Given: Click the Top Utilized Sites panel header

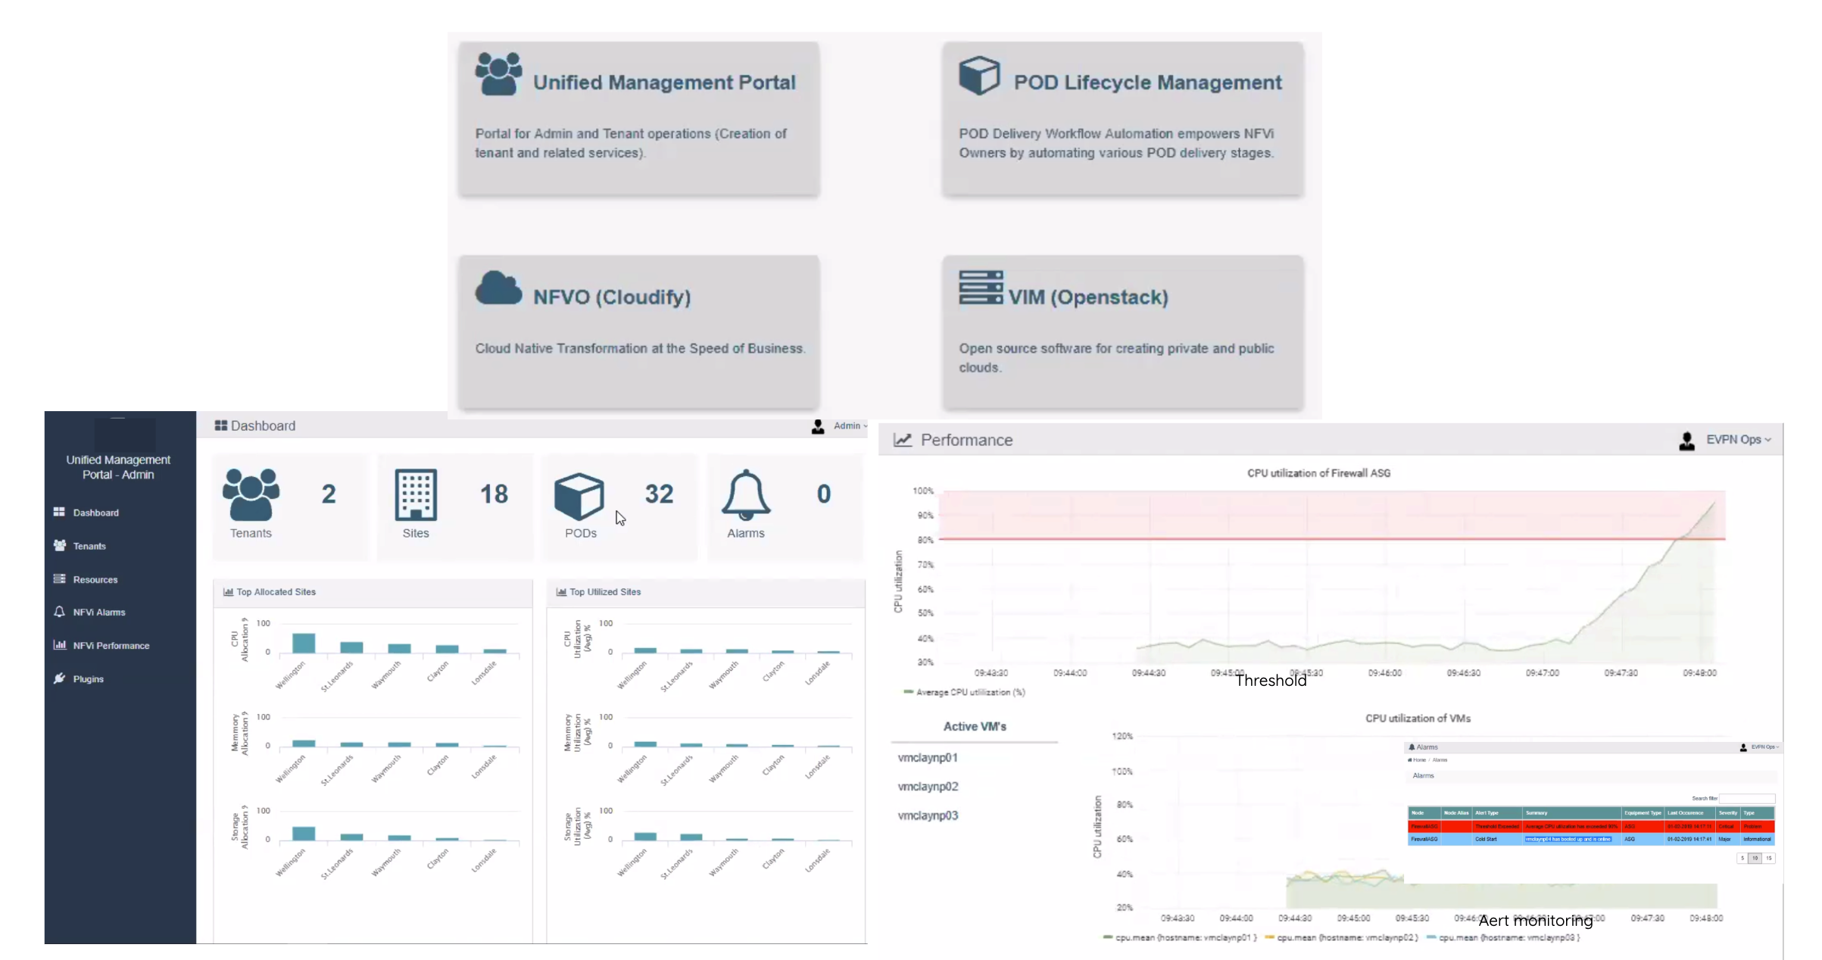Looking at the screenshot, I should (706, 592).
